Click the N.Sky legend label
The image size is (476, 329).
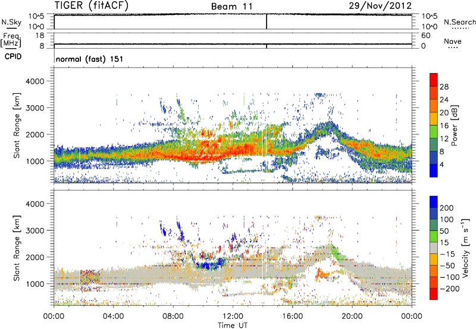pyautogui.click(x=11, y=22)
